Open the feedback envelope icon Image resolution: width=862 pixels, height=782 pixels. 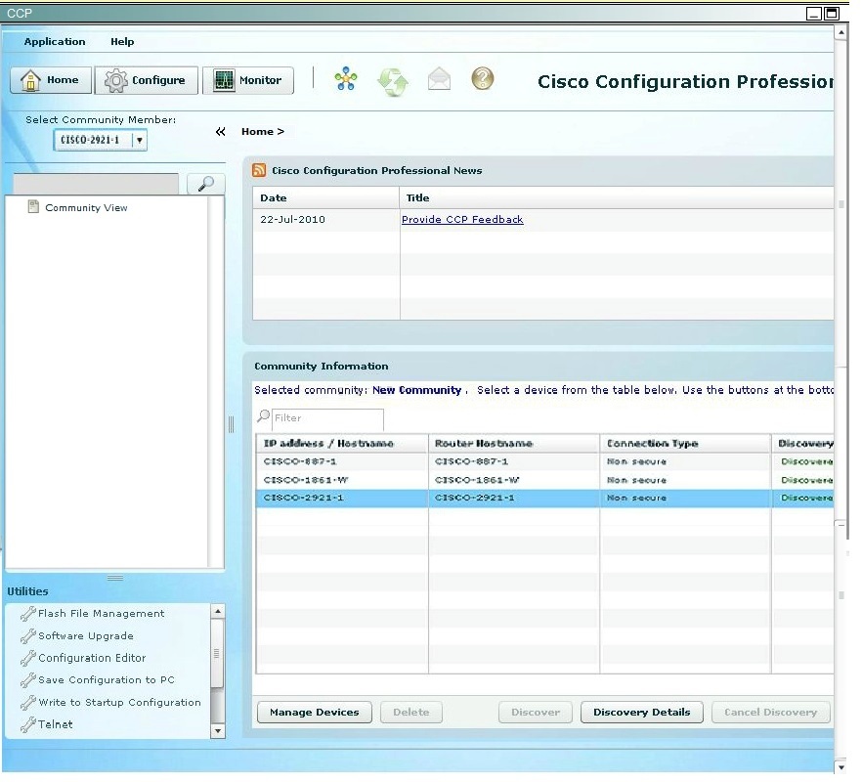point(439,79)
